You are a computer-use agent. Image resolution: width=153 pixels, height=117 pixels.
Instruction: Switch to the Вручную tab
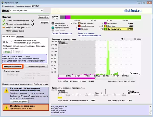pyautogui.click(x=20, y=36)
